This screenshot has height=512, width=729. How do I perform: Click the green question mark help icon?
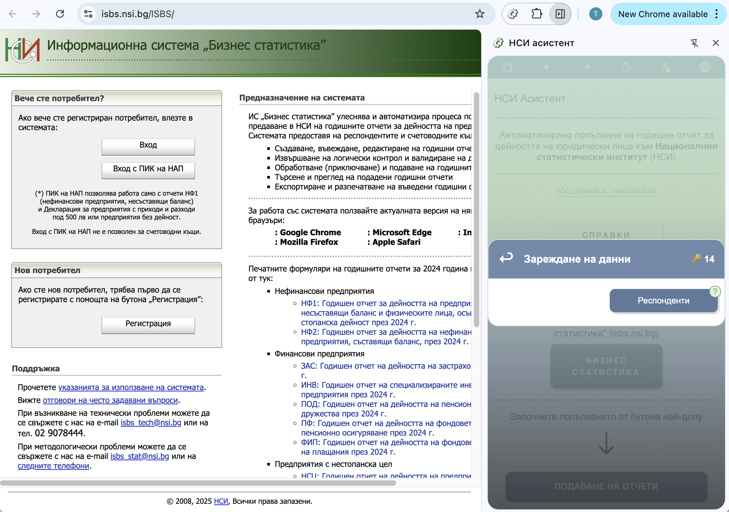[715, 291]
